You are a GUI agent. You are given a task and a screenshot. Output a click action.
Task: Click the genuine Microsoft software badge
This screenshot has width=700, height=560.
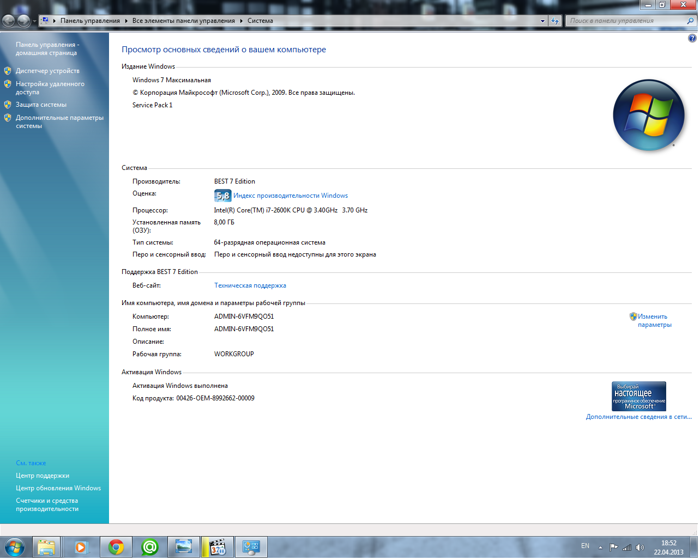[x=639, y=397]
